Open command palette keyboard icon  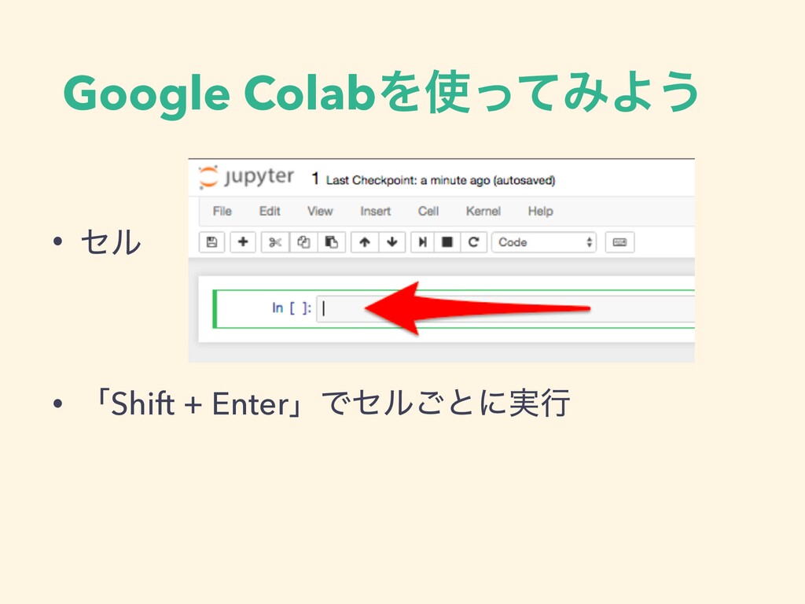pyautogui.click(x=619, y=242)
